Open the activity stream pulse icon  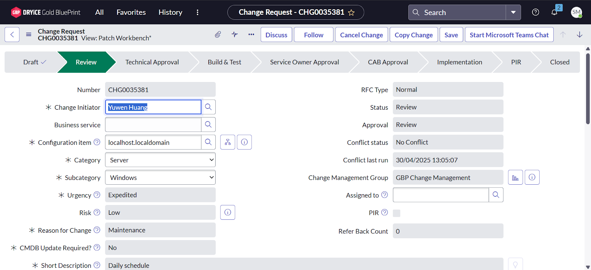(x=235, y=35)
